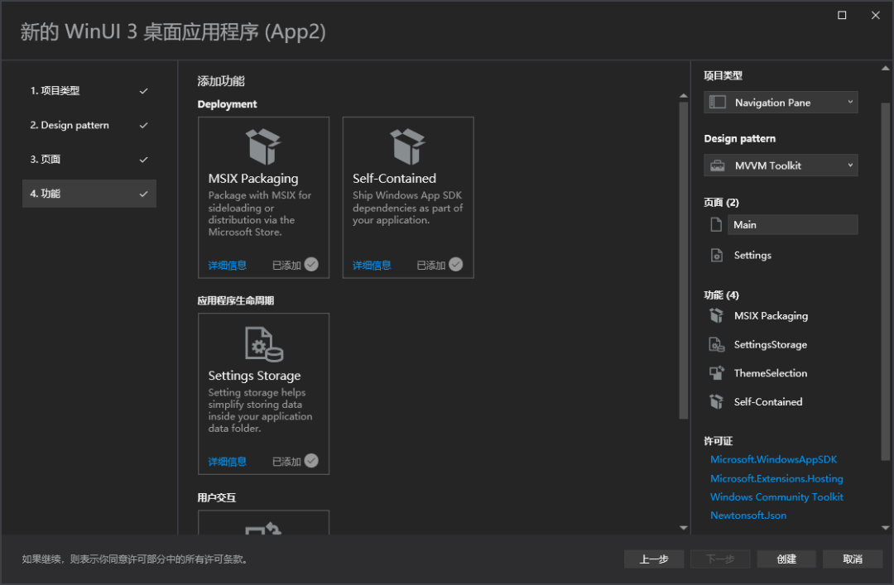894x585 pixels.
Task: Open Microsoft.Extensions.Hosting license link
Action: (776, 477)
